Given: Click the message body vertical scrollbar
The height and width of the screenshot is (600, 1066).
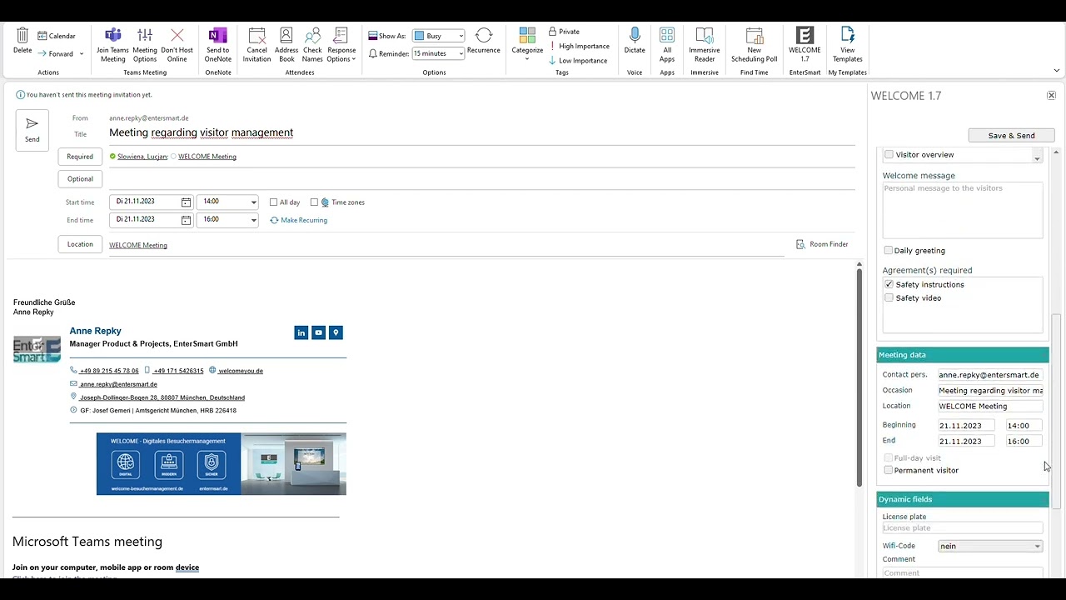Looking at the screenshot, I should [859, 377].
